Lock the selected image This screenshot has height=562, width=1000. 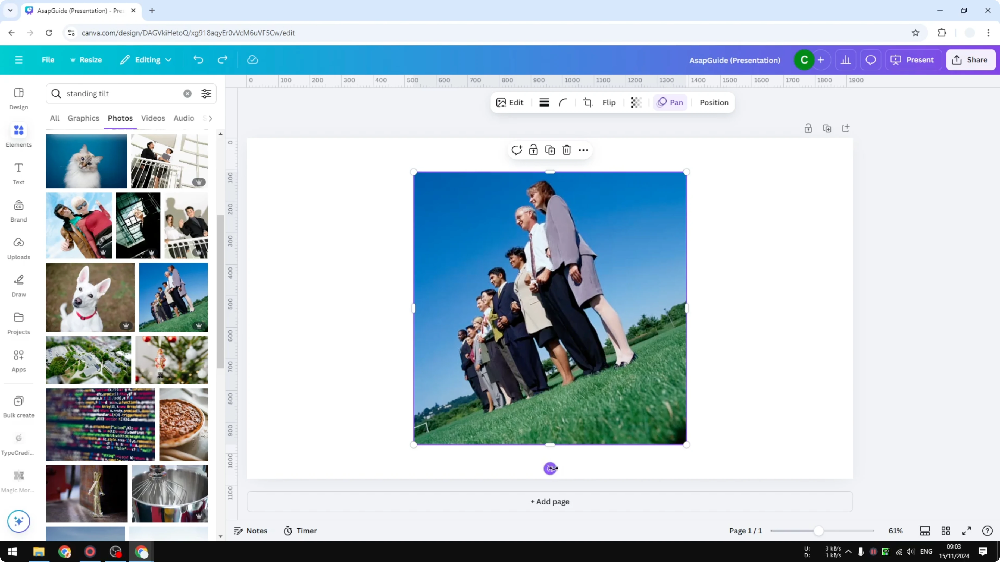pyautogui.click(x=533, y=150)
